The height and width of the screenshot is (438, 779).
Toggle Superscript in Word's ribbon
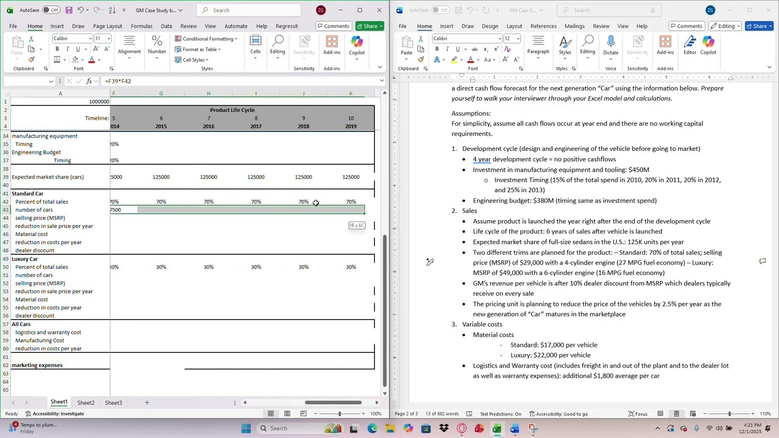(x=495, y=49)
